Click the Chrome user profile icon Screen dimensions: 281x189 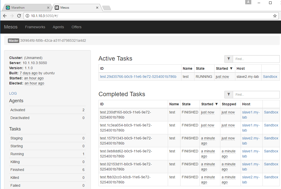click(x=248, y=2)
